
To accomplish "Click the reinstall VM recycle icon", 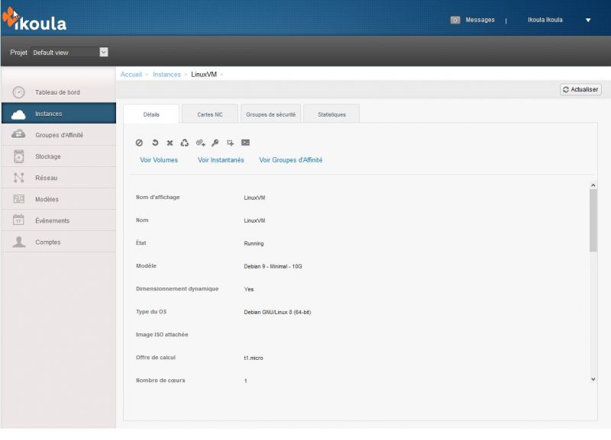I will [185, 143].
